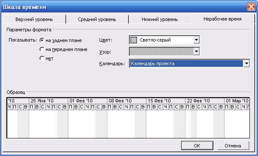Click the '15 Фев '10' sample header
The height and width of the screenshot is (156, 258).
pos(166,101)
